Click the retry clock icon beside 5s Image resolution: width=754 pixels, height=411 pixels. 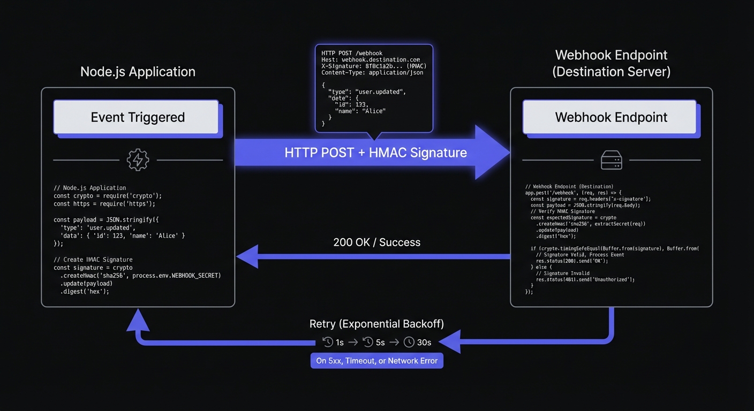[368, 342]
